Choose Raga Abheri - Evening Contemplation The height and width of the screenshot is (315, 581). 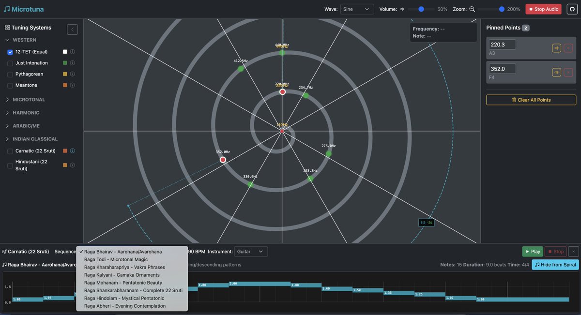(x=132, y=306)
